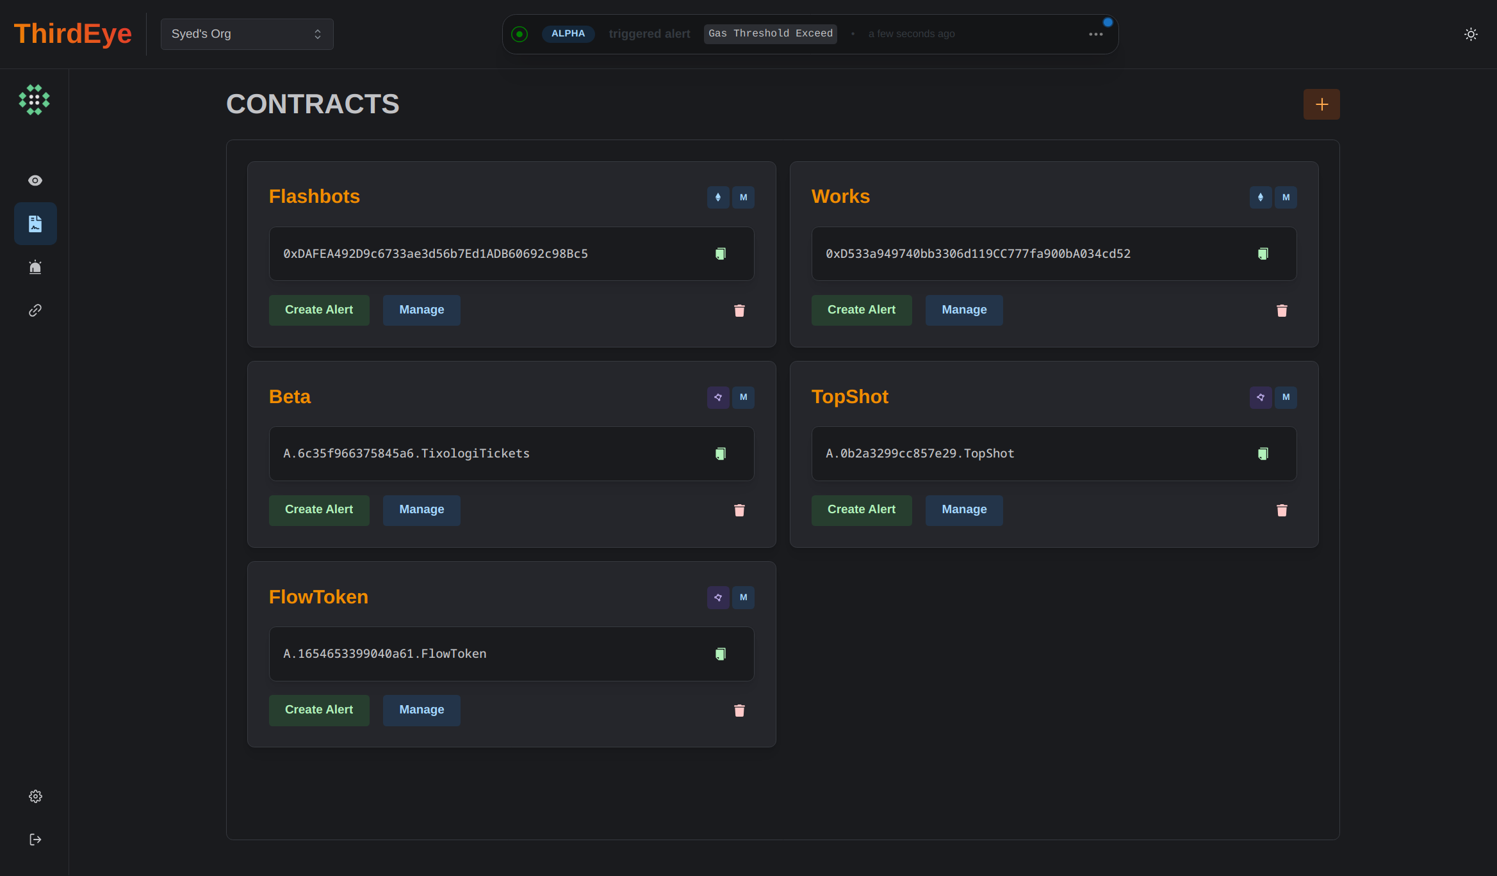Open the integrations link sidebar icon

pos(35,310)
